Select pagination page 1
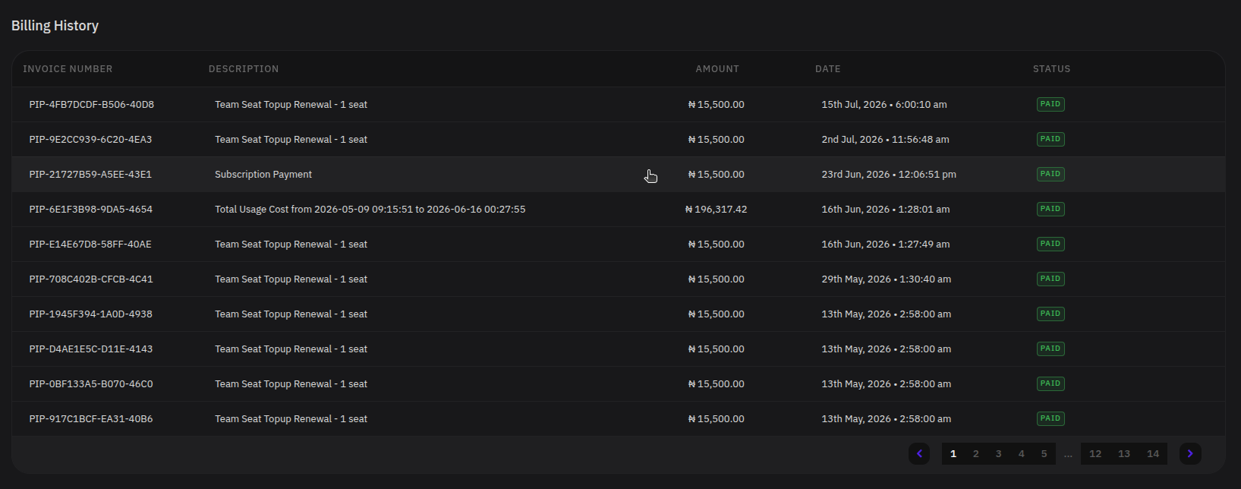 [x=953, y=453]
